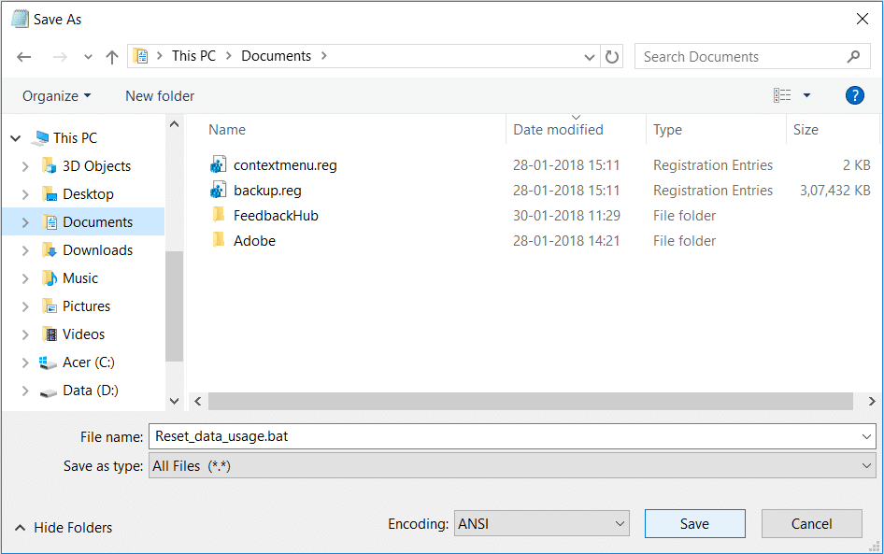This screenshot has width=884, height=554.
Task: Sort by Date modified column header
Action: 558,130
